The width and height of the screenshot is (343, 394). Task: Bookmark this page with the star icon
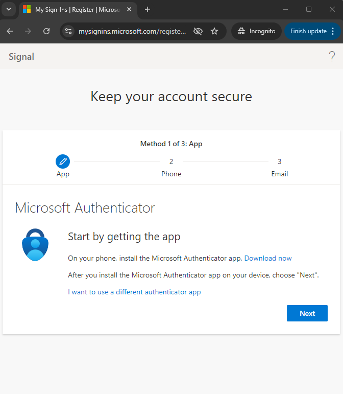[214, 31]
